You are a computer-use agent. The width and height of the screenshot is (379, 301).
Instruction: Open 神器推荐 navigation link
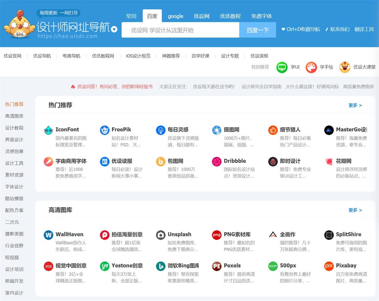click(171, 56)
